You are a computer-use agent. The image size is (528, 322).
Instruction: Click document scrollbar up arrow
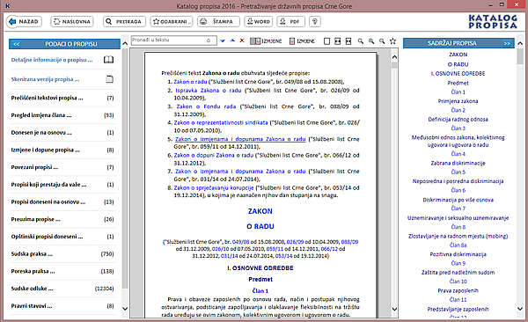pos(394,57)
